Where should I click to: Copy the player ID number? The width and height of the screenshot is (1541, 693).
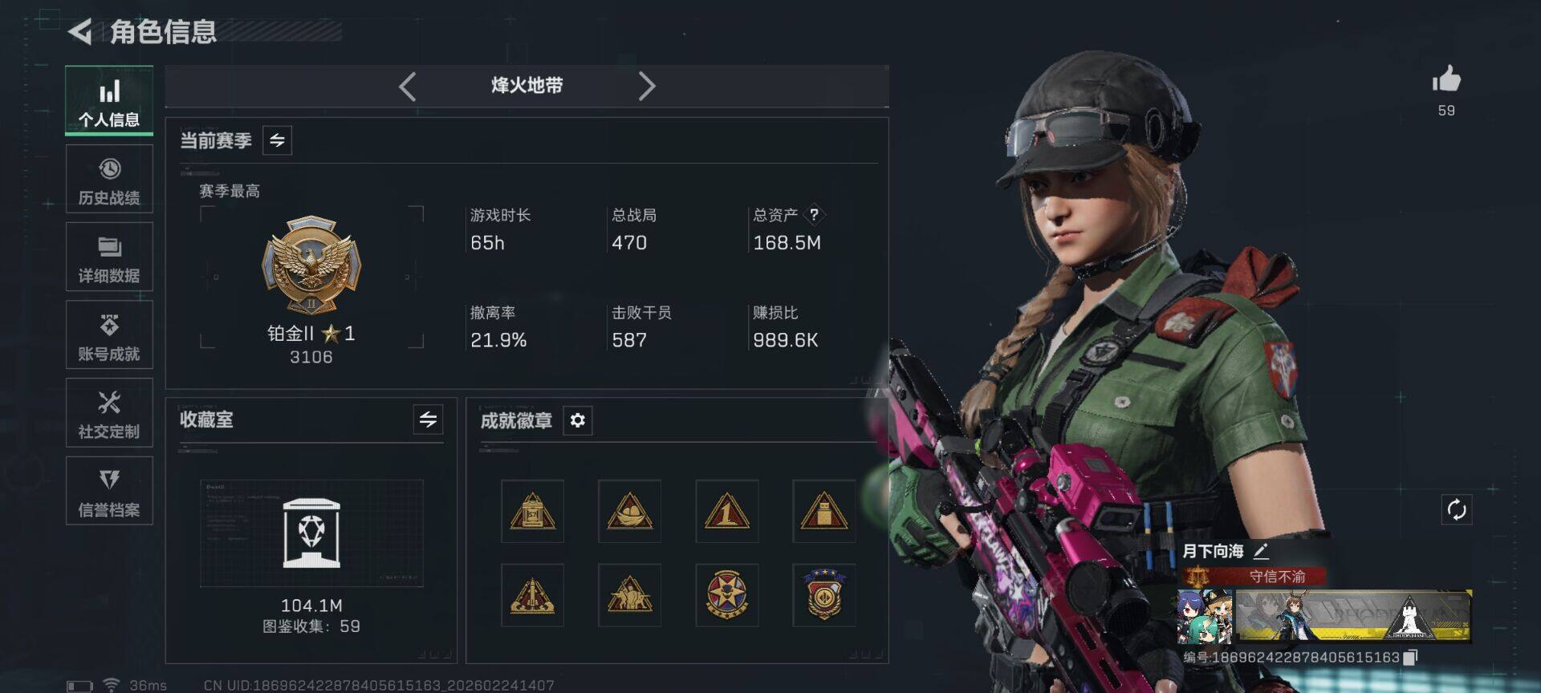[1411, 658]
